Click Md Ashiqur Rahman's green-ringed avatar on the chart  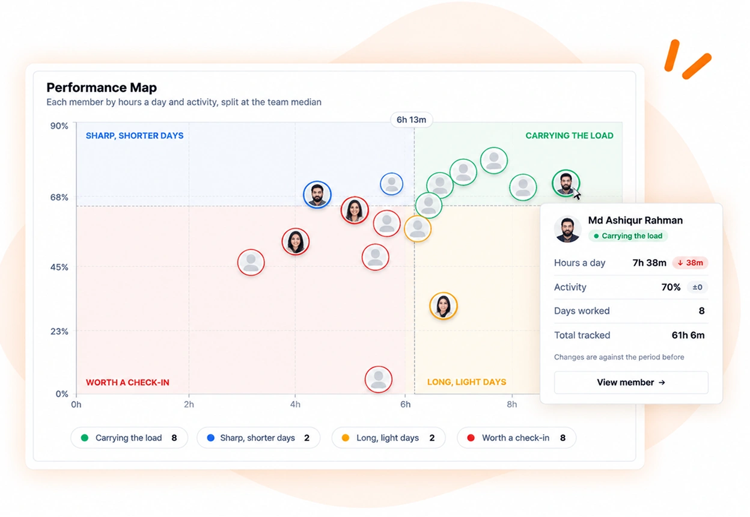click(566, 183)
